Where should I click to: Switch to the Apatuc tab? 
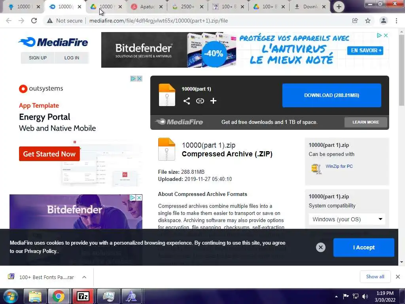coord(147,7)
